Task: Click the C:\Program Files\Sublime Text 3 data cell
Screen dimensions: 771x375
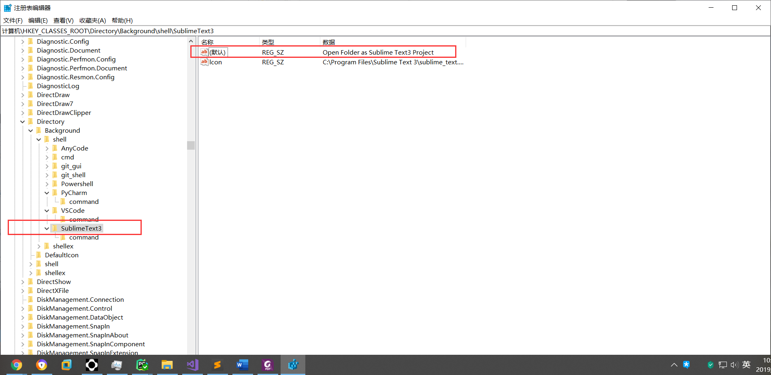Action: click(x=393, y=62)
